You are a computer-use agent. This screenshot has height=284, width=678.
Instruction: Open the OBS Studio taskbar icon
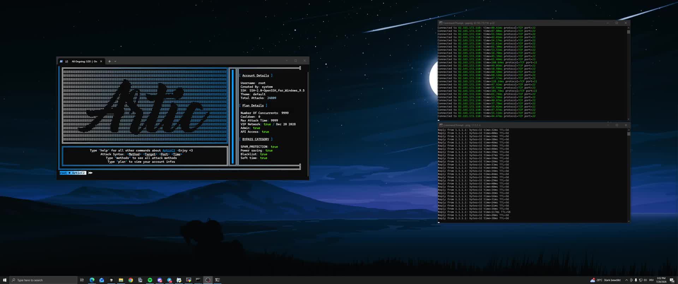208,280
